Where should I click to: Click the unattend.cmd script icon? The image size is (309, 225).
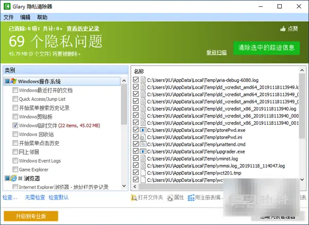point(143,144)
